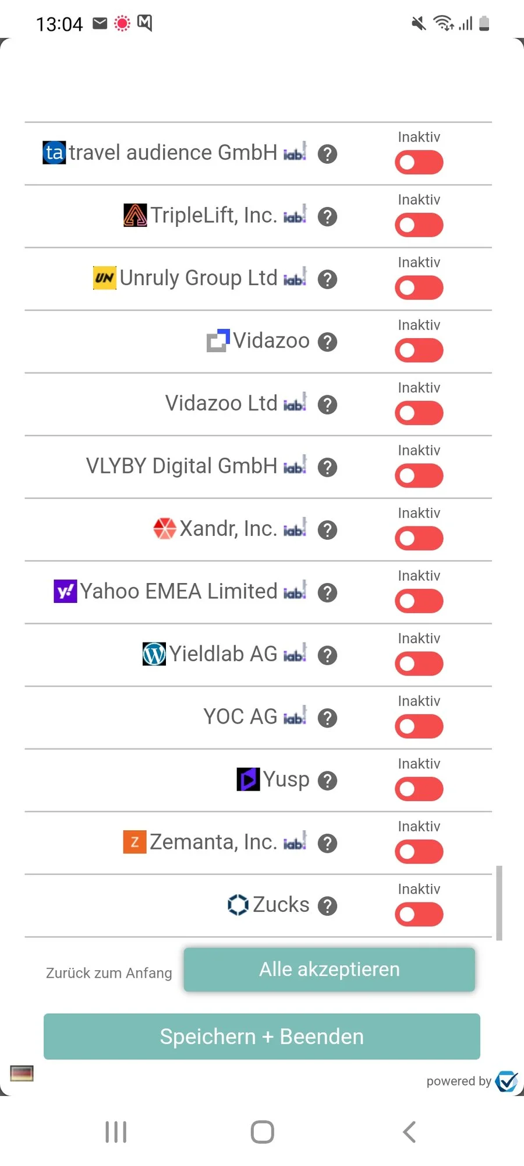Tap the Zurück zum Anfang link
Screen dimensions: 524x1166
[x=109, y=973]
